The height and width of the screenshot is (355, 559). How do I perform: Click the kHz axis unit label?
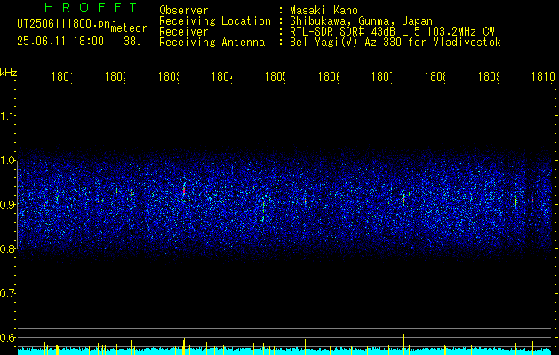click(8, 73)
